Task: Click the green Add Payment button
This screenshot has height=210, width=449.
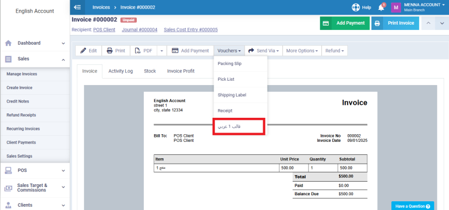Action: pyautogui.click(x=345, y=23)
